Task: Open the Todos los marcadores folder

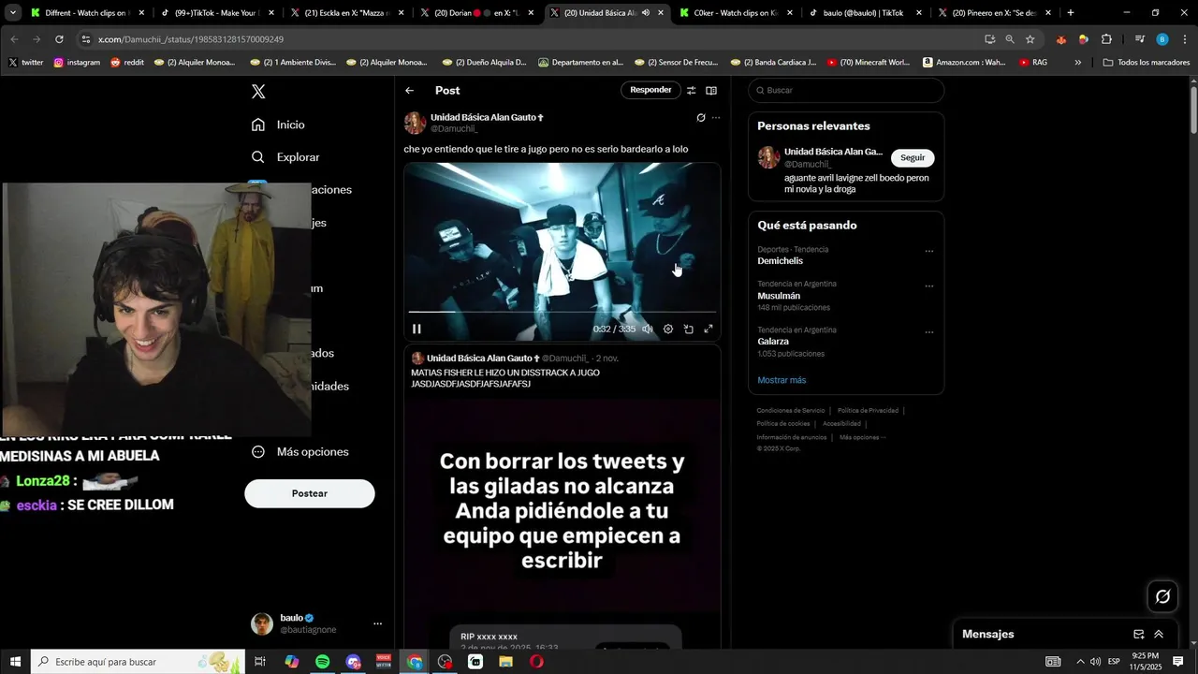Action: [1147, 63]
